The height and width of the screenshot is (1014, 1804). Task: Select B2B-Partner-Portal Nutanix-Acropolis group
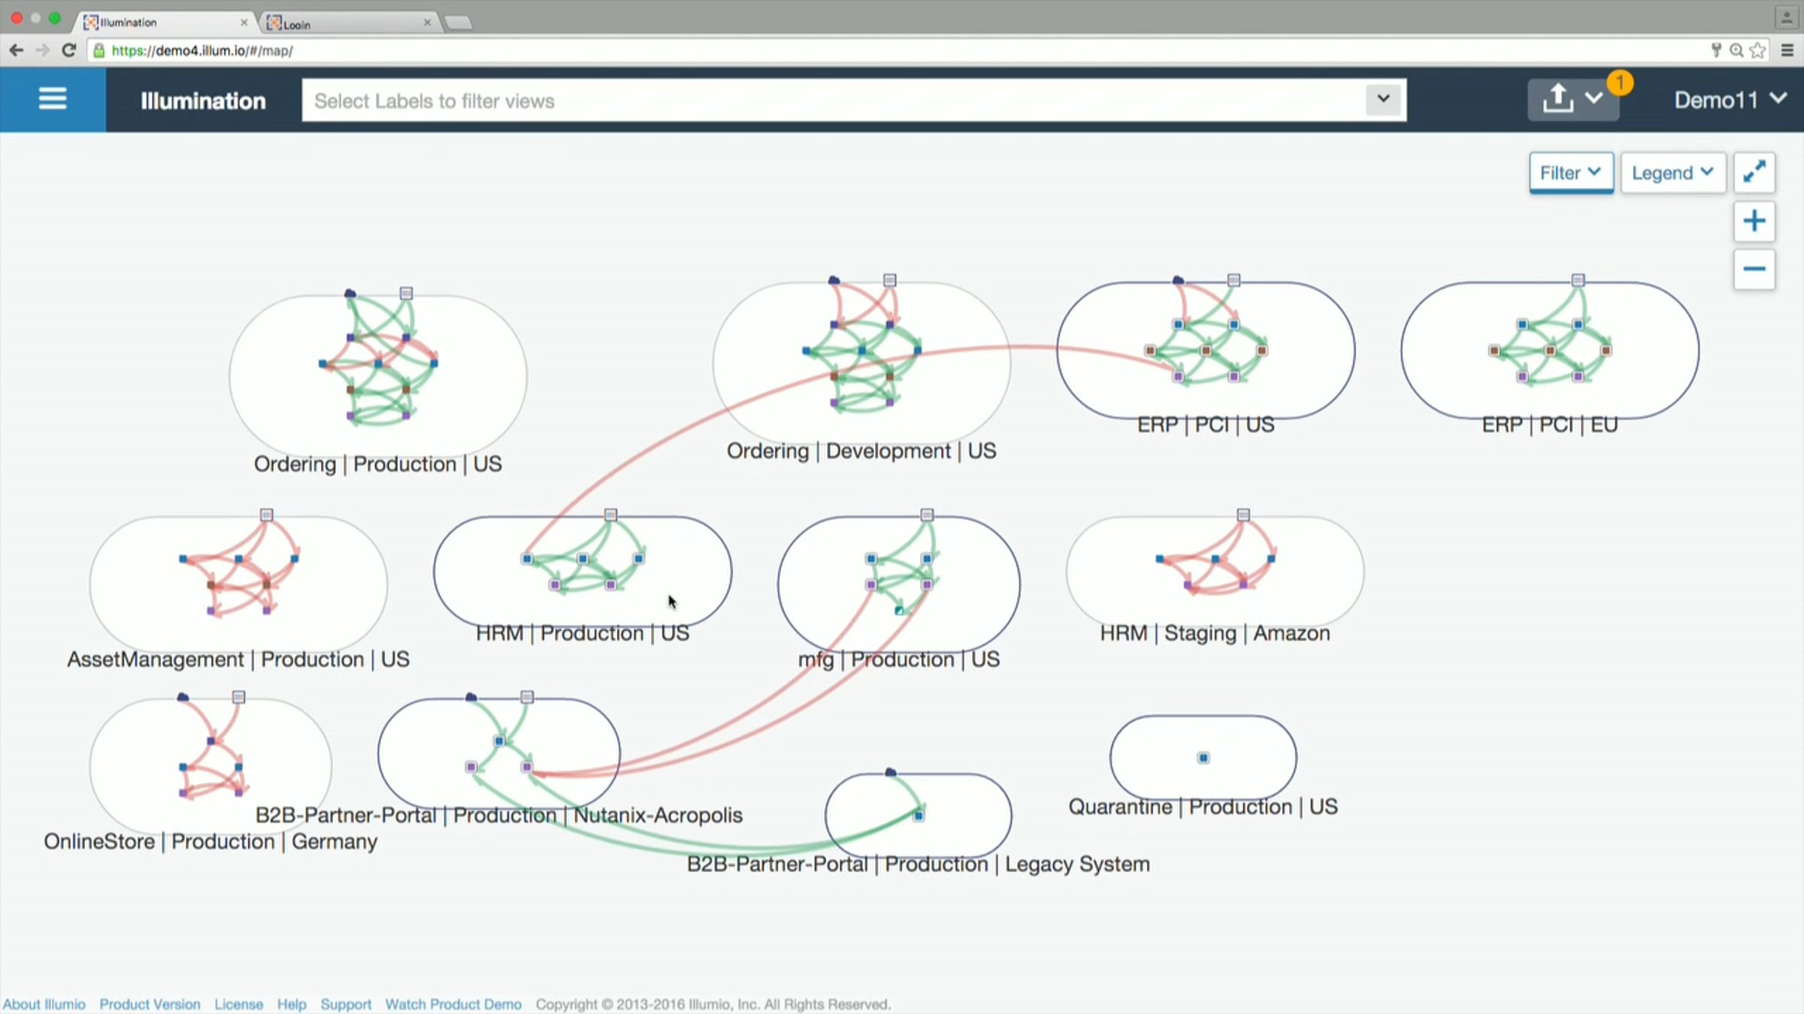499,753
